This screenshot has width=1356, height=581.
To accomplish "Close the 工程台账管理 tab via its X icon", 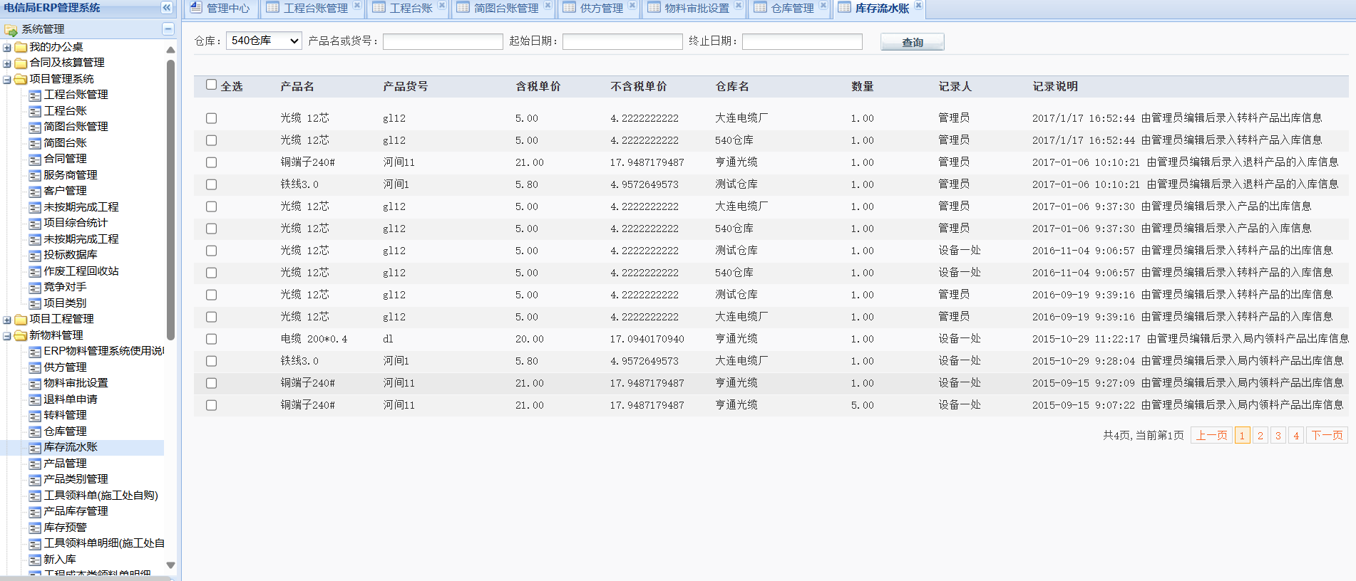I will (x=357, y=6).
